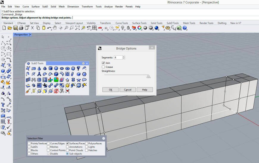This screenshot has height=163, width=259.
Task: Close the SubD Tools floating panel
Action: coord(87,63)
